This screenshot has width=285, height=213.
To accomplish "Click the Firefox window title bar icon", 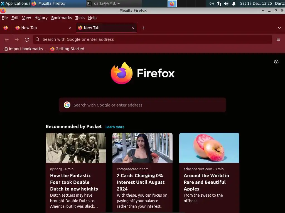I will coord(3,11).
